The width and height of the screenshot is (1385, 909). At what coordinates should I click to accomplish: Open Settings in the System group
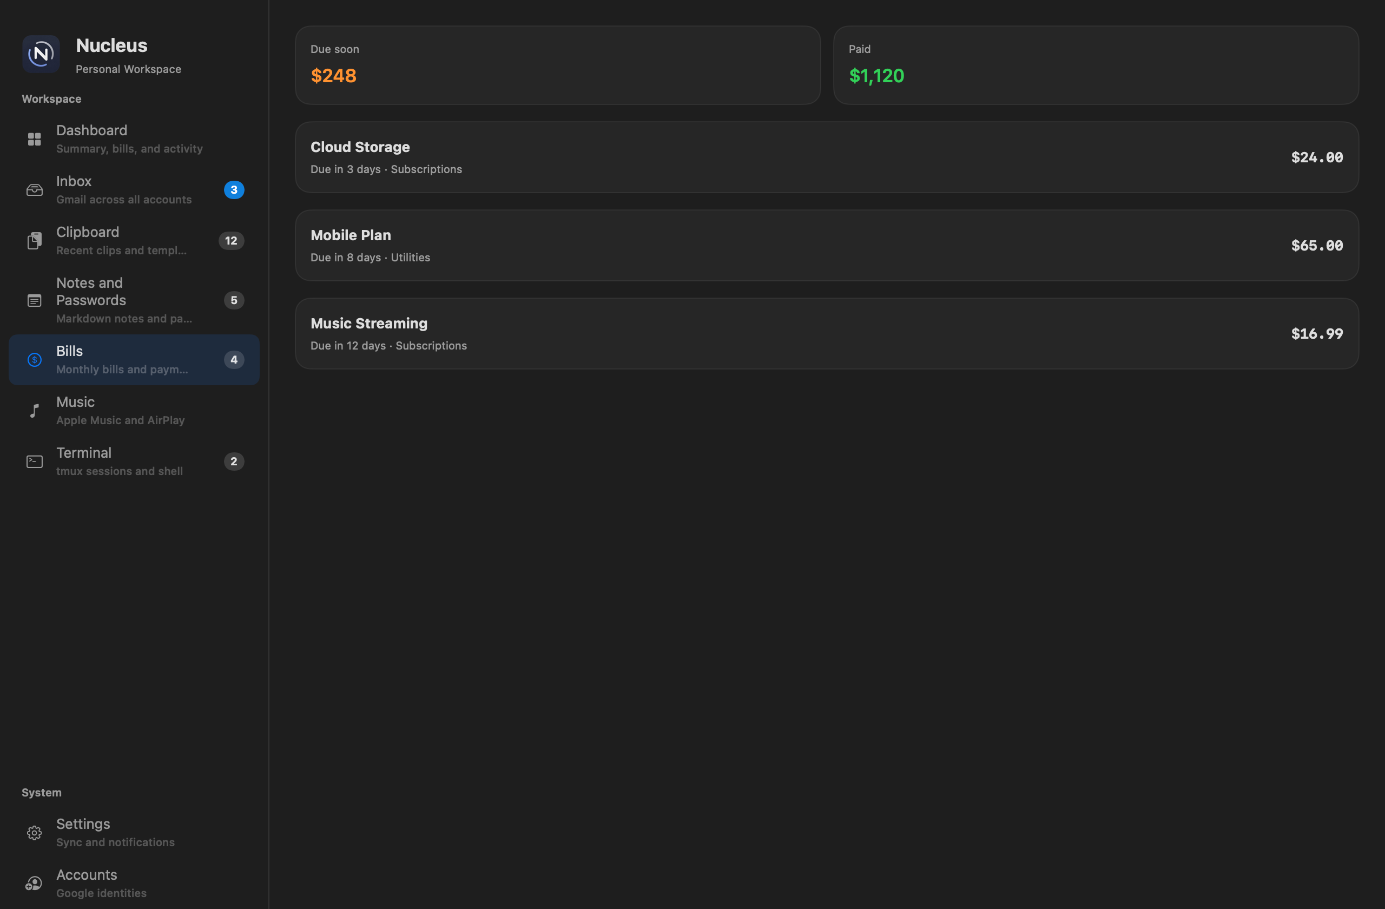pos(134,833)
